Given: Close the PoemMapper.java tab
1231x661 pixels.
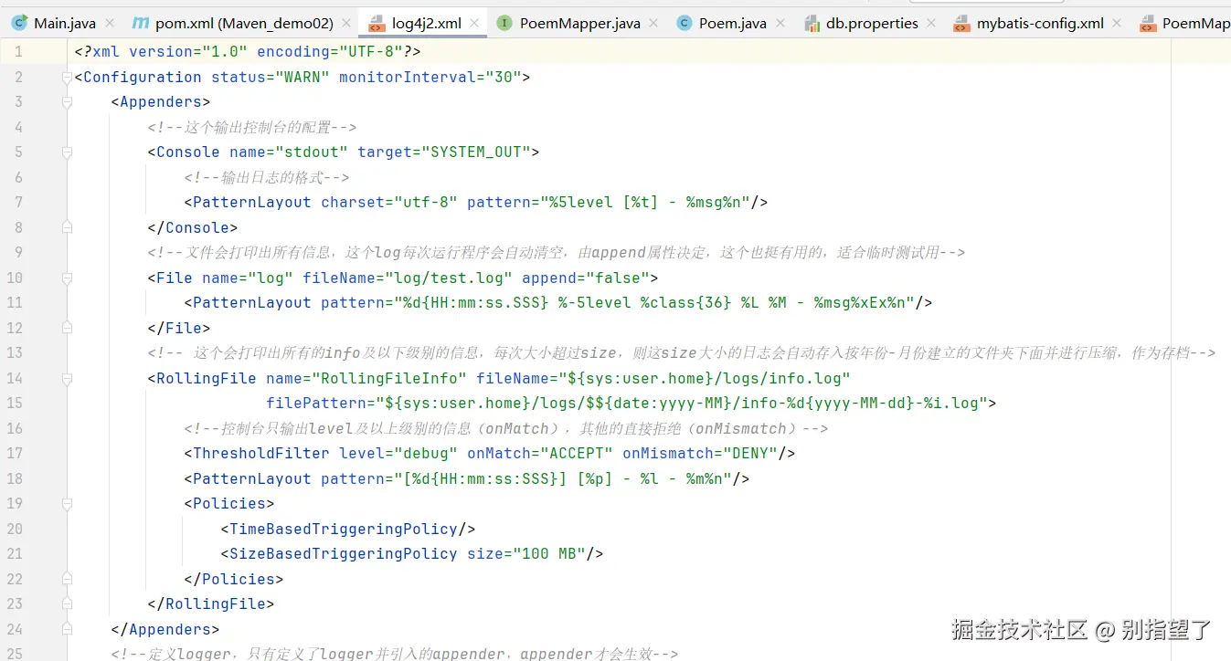Looking at the screenshot, I should (654, 24).
